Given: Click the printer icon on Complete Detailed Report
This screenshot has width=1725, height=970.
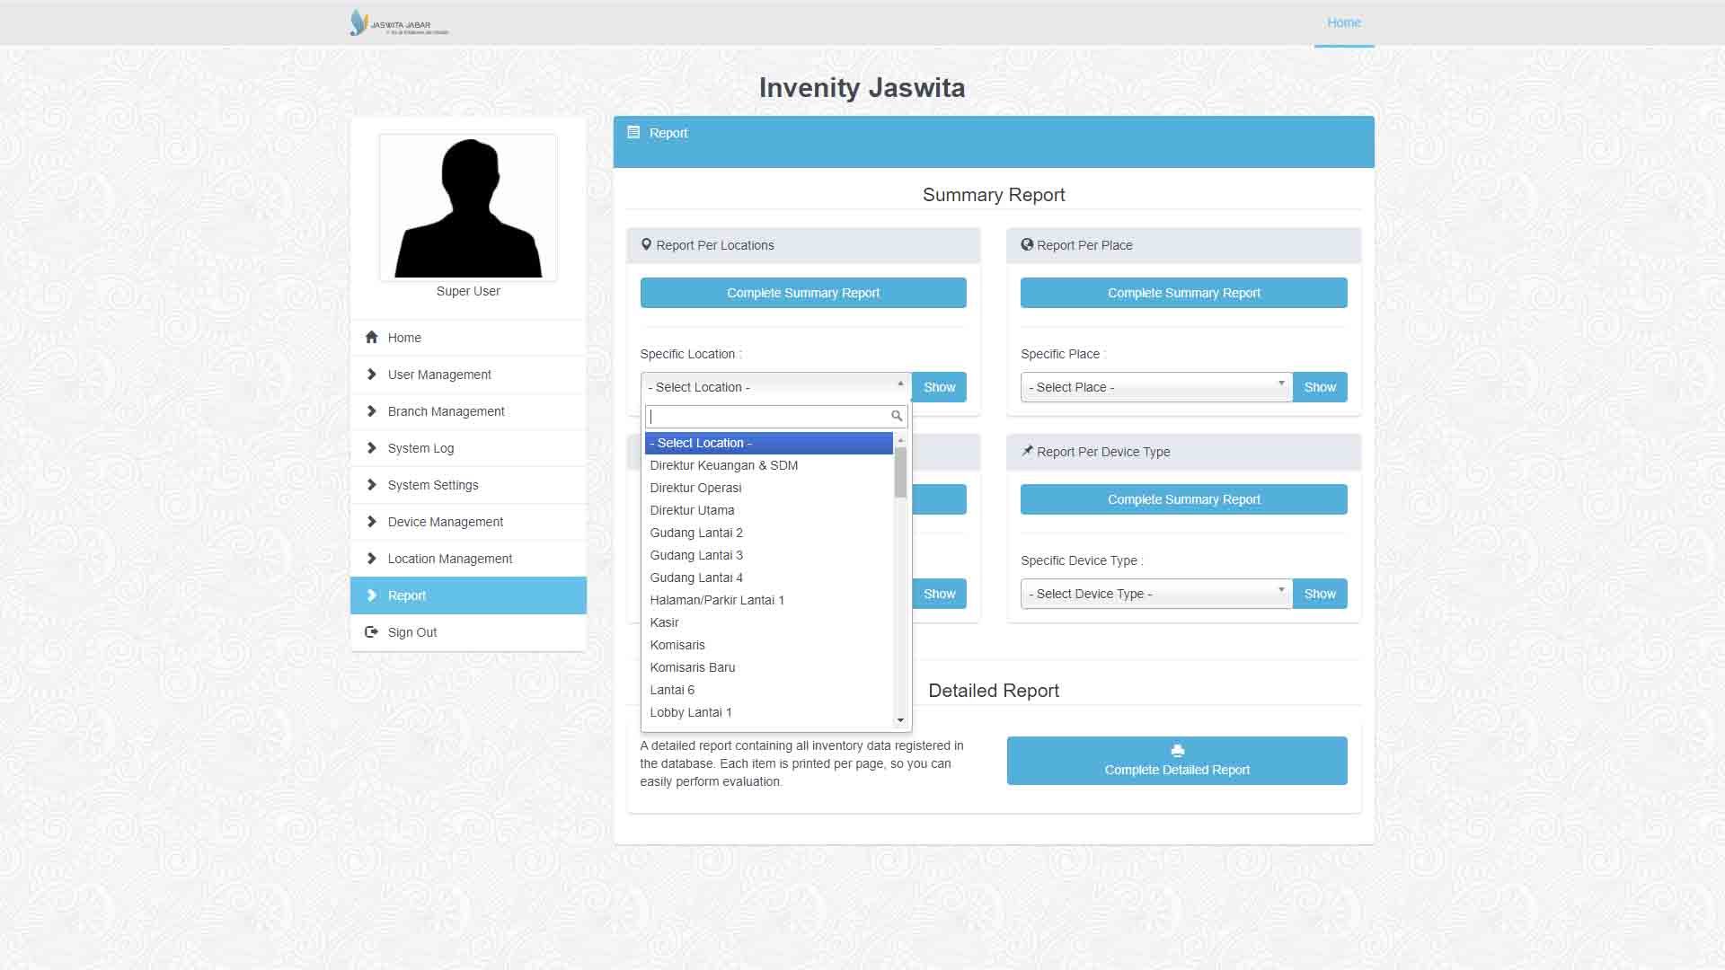Looking at the screenshot, I should click(1177, 751).
